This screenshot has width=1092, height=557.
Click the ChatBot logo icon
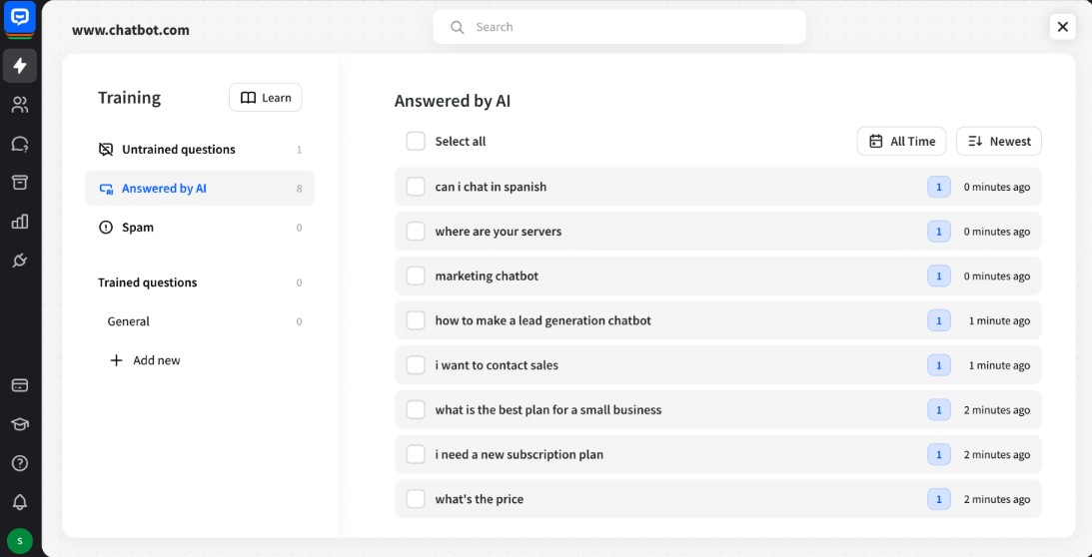tap(20, 18)
